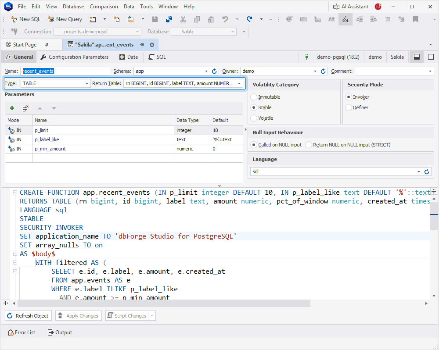The image size is (439, 350).
Task: Click the Script Changes button
Action: 127,316
